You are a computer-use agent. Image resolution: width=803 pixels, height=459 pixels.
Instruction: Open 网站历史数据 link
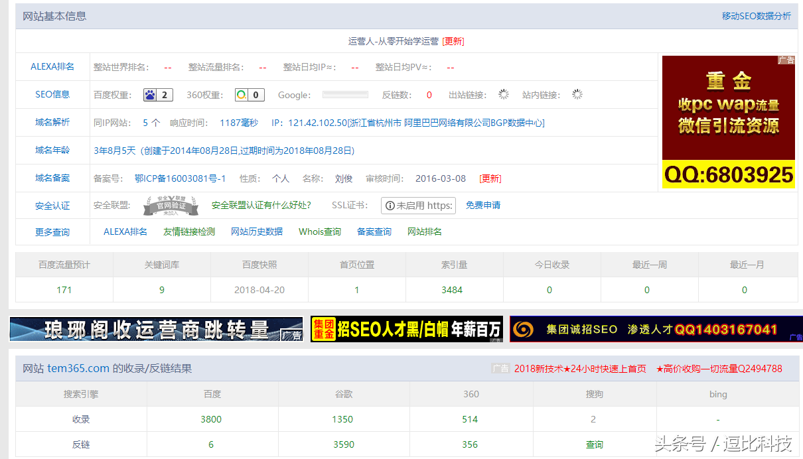point(257,231)
